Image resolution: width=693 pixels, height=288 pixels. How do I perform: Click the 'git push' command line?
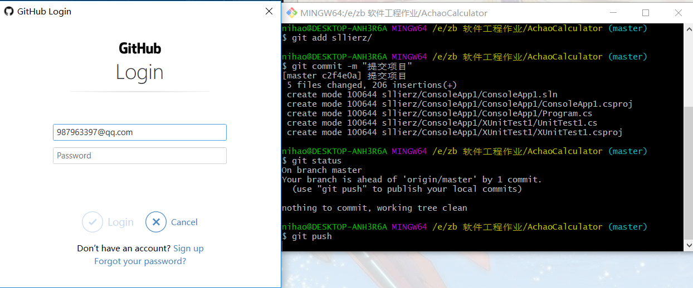(307, 236)
